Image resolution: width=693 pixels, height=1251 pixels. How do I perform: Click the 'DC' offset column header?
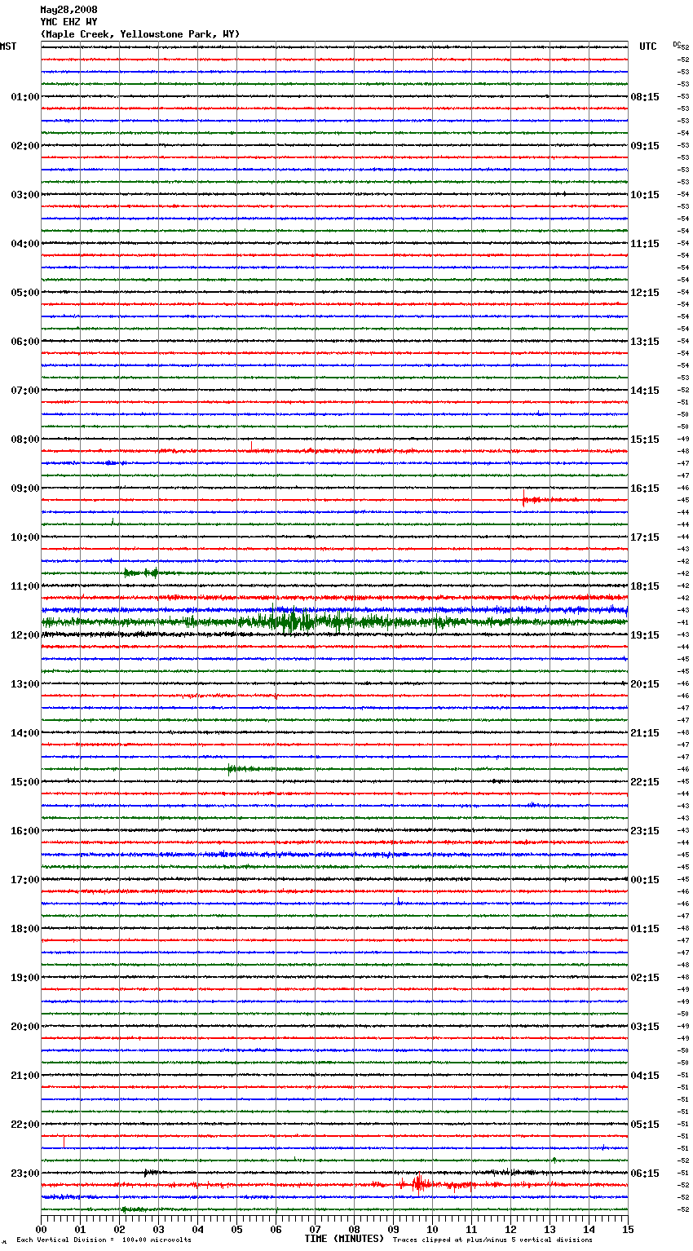coord(677,44)
